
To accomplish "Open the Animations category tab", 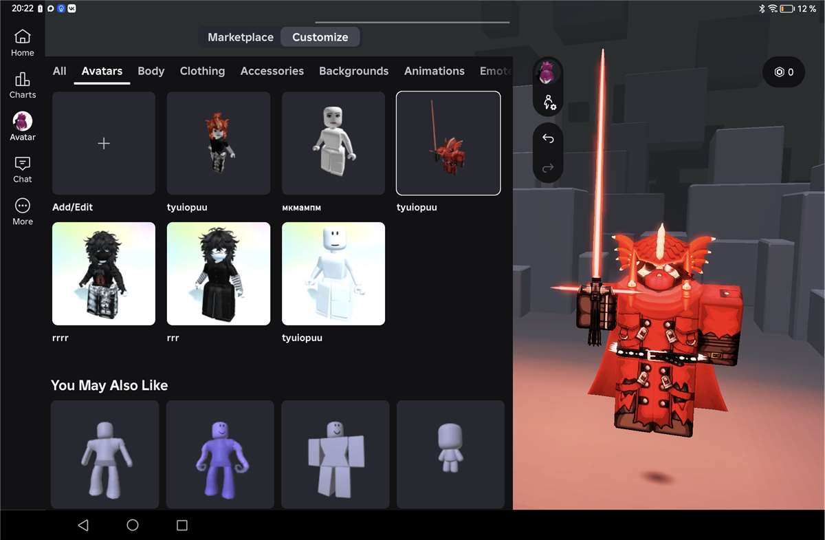I will pyautogui.click(x=434, y=71).
